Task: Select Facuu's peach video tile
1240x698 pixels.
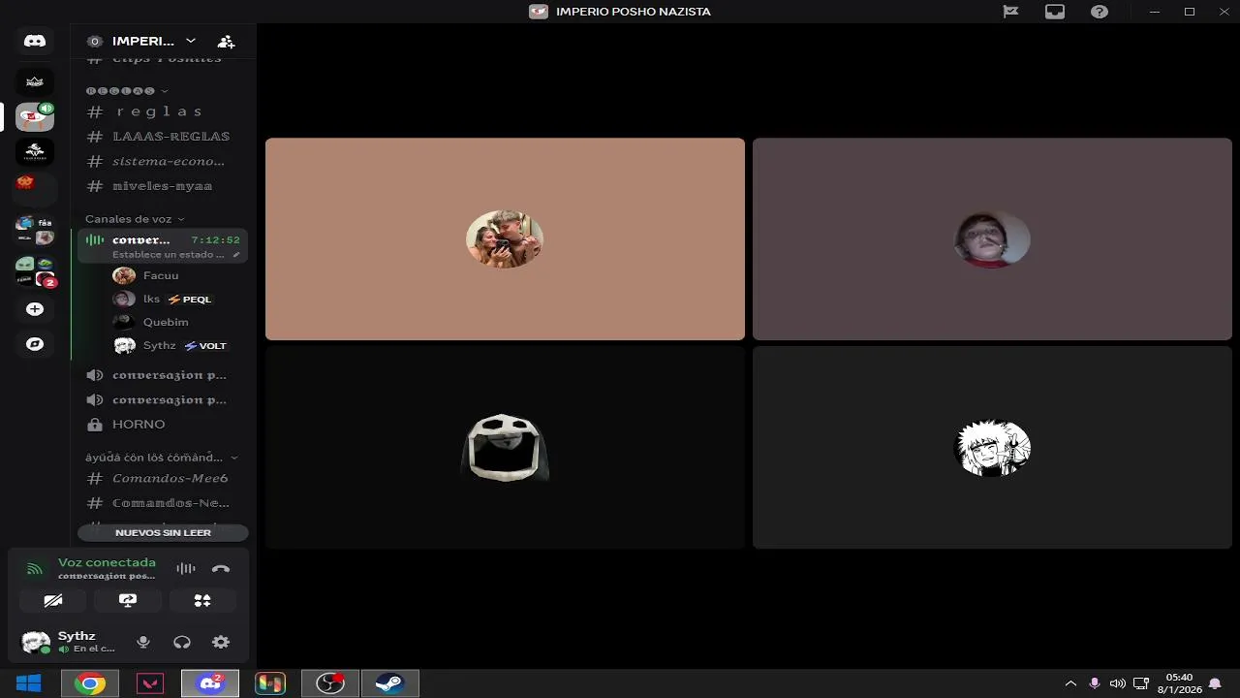Action: point(505,239)
